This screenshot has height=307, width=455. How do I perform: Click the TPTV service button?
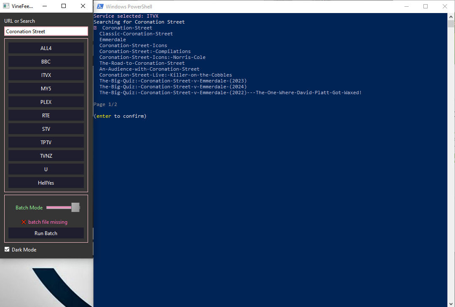click(46, 142)
